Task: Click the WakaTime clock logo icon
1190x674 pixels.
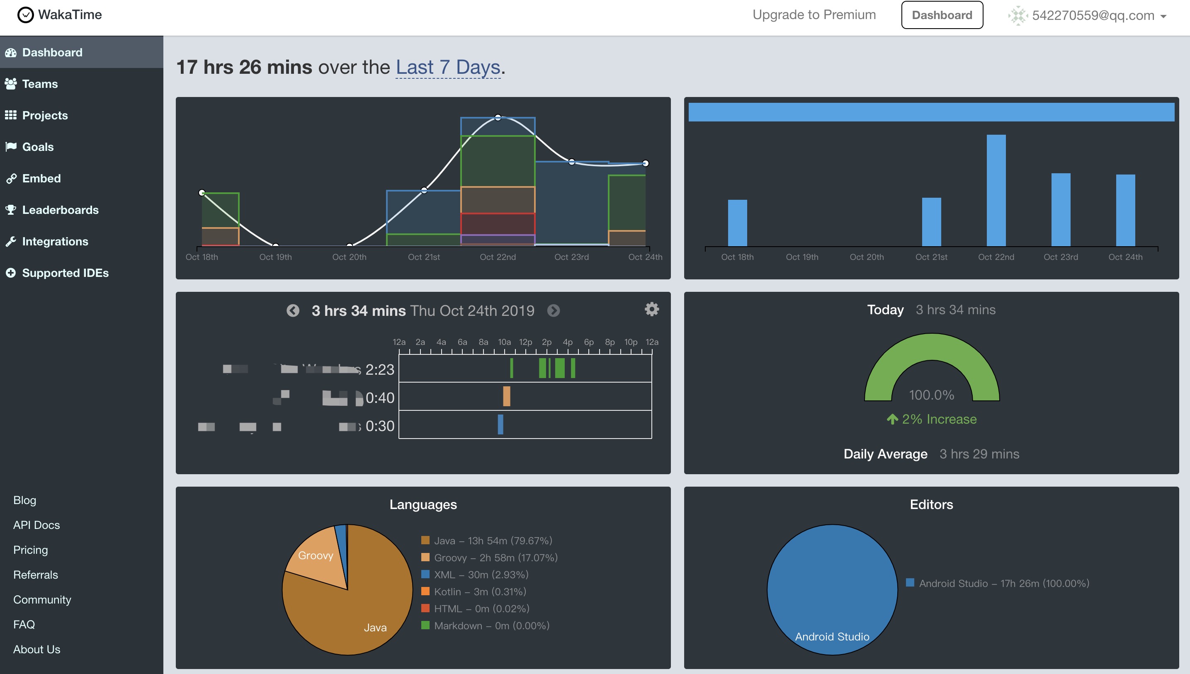Action: 25,15
